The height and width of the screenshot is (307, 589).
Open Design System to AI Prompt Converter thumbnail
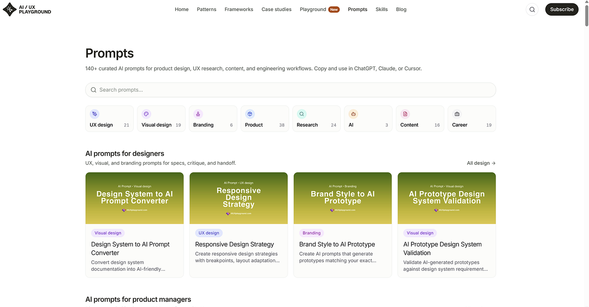click(135, 198)
